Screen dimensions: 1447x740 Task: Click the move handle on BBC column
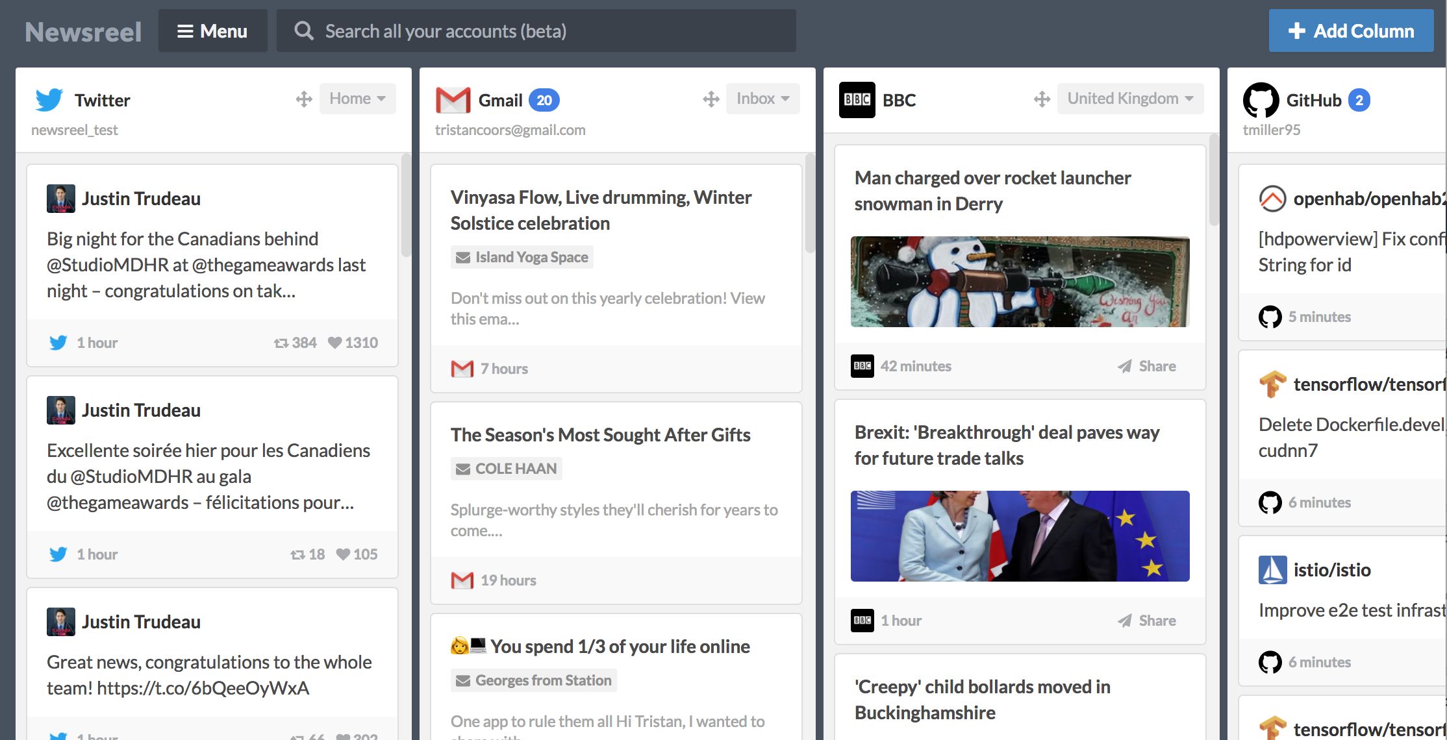coord(1042,99)
